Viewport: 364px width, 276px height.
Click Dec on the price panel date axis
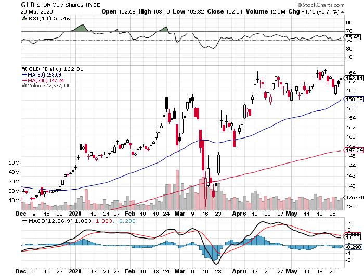pos(21,214)
